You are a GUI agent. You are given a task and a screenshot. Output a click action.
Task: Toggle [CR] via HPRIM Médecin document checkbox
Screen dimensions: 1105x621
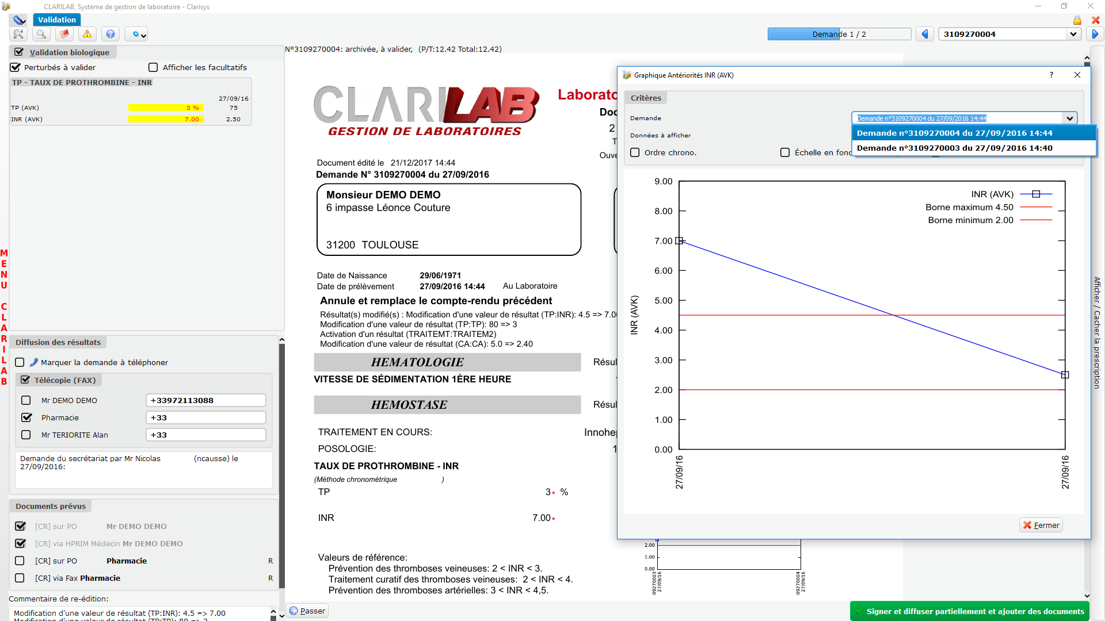tap(21, 543)
